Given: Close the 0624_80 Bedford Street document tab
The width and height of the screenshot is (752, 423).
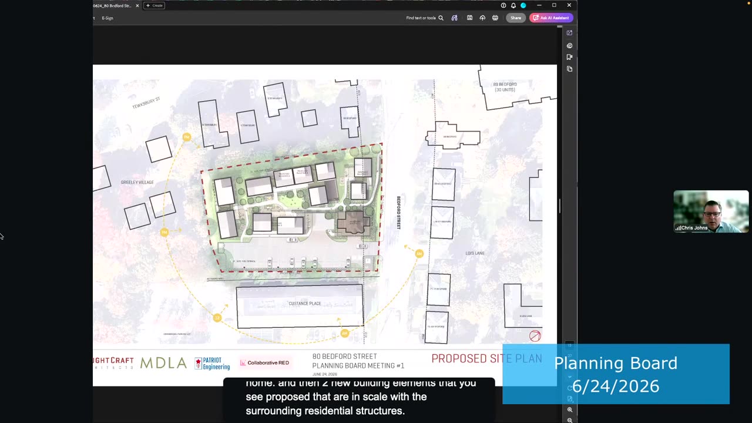Looking at the screenshot, I should 137,5.
